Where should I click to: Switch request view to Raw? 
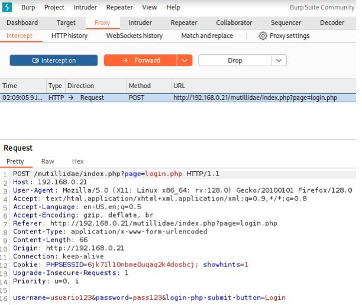pyautogui.click(x=47, y=161)
